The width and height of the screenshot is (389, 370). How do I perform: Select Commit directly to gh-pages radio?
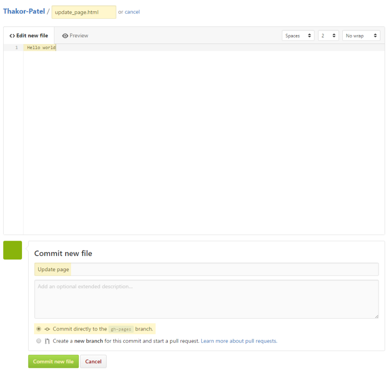39,329
